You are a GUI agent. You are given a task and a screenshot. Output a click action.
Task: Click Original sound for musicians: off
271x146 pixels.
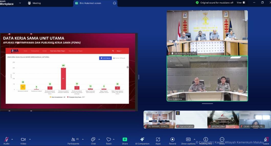[214, 3]
